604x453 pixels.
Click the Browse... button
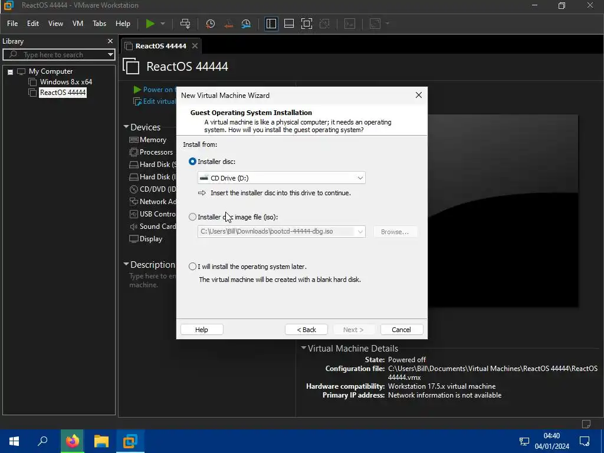point(395,232)
